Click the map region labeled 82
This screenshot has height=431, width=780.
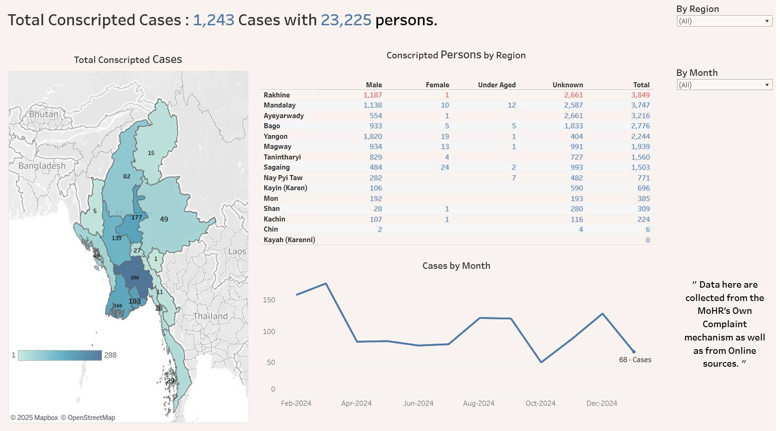point(126,176)
